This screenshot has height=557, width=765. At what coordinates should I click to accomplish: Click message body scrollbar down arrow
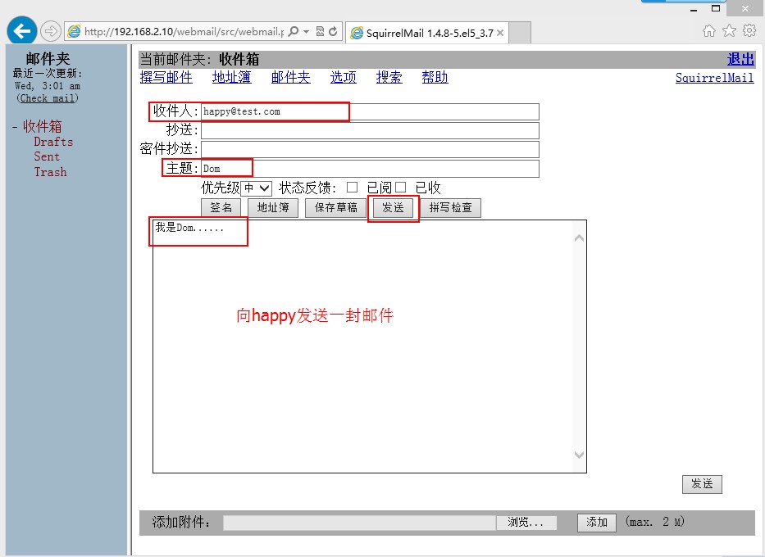(x=579, y=455)
